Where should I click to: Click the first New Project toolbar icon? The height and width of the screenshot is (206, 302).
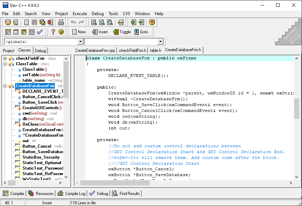coord(8,22)
